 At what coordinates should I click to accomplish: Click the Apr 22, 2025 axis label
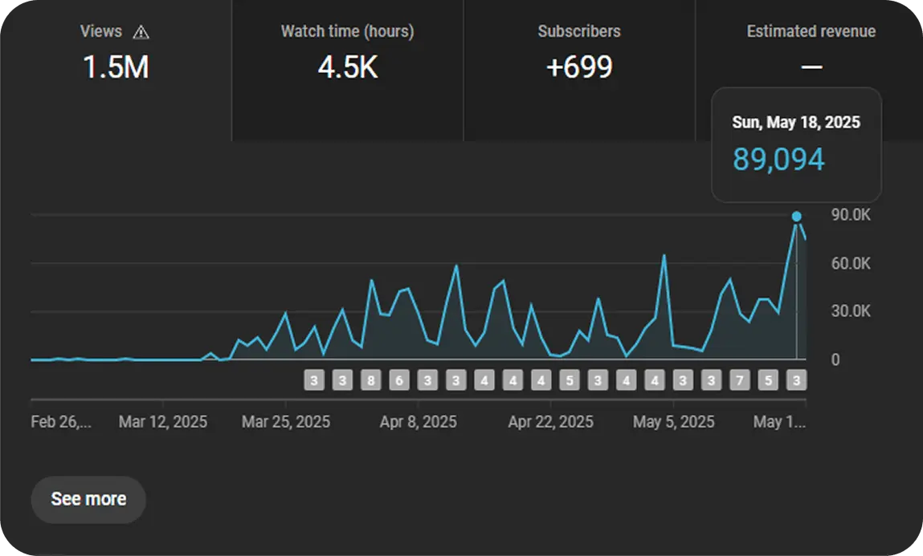550,422
